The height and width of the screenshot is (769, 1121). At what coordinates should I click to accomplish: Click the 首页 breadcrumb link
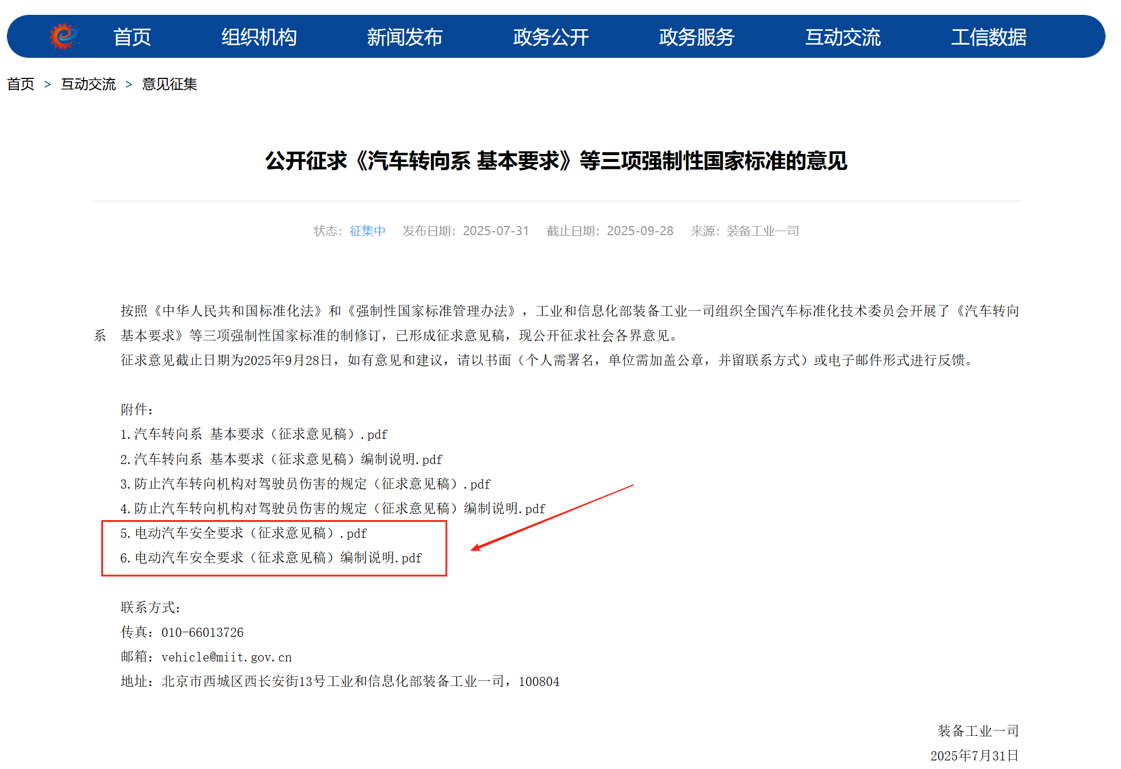coord(21,84)
